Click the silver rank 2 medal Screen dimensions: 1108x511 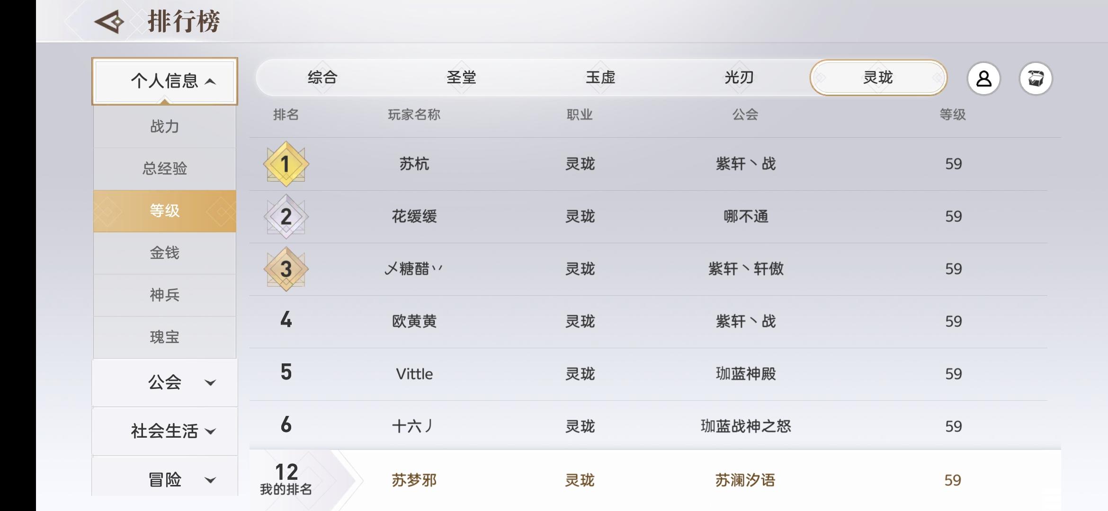pos(286,216)
